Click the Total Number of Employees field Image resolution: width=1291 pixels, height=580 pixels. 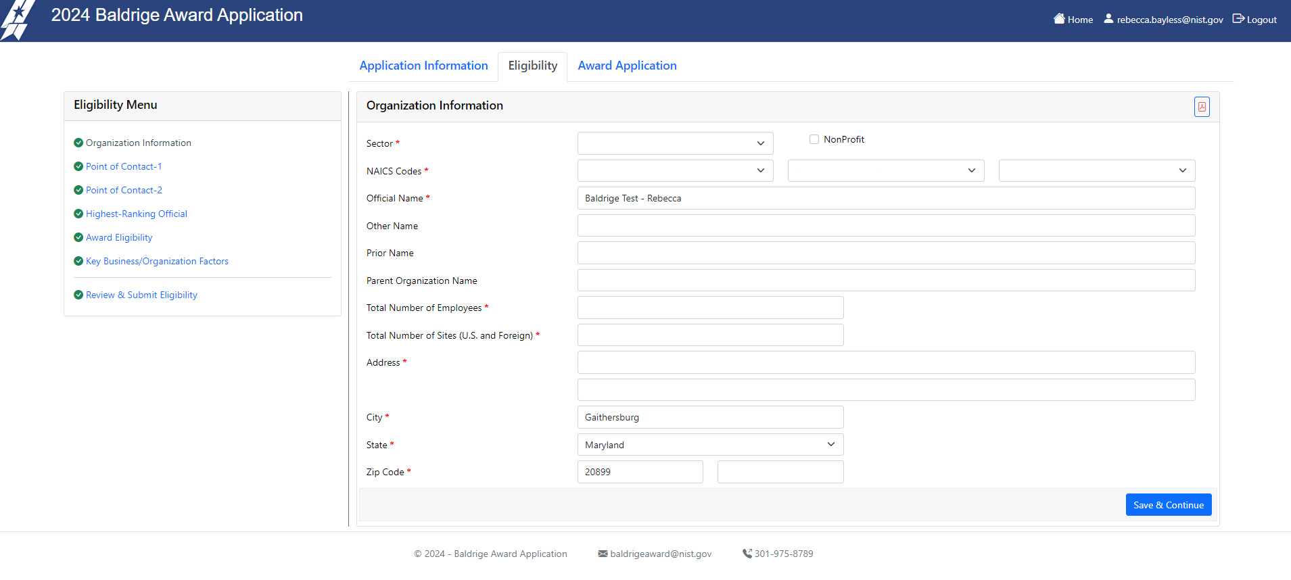pos(710,308)
